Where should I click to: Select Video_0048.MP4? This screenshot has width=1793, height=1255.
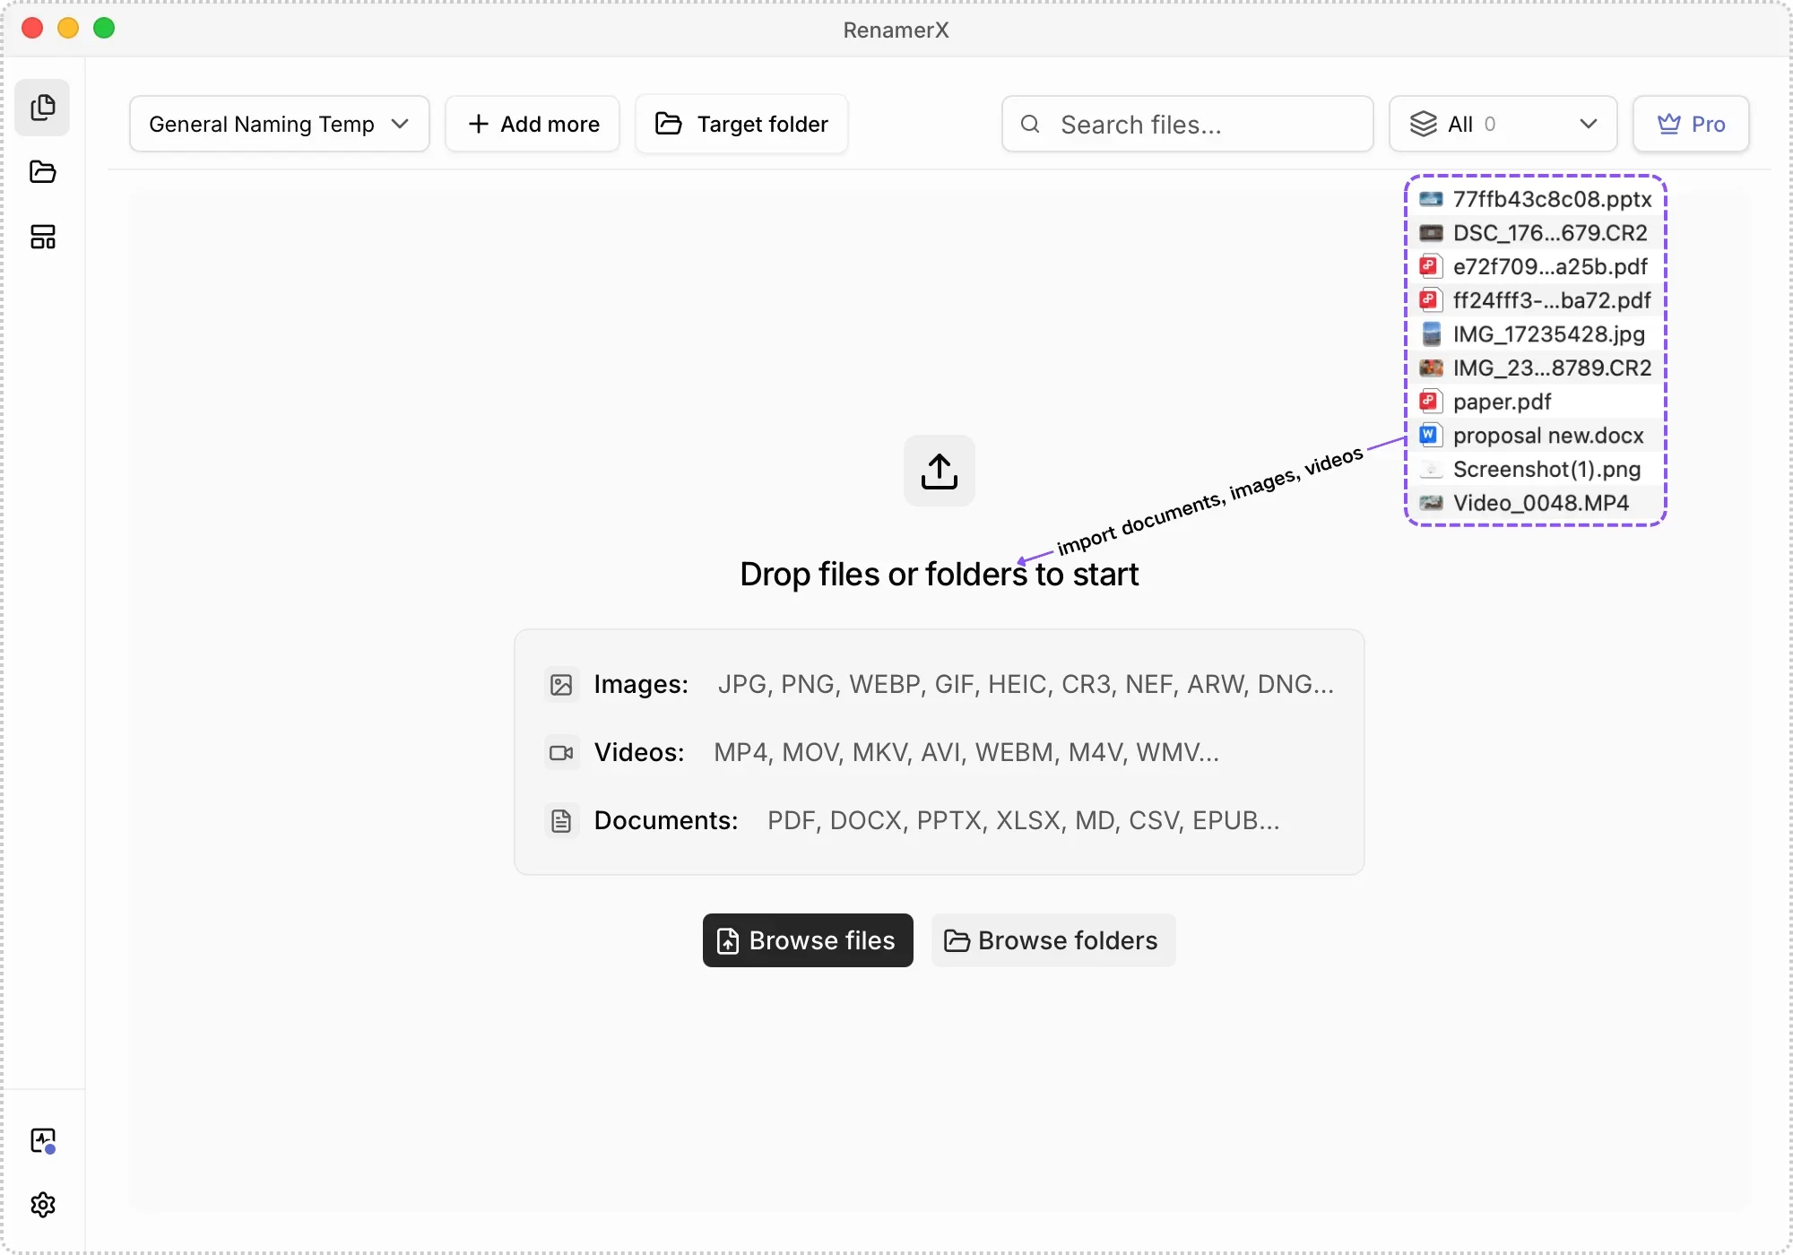click(1536, 503)
